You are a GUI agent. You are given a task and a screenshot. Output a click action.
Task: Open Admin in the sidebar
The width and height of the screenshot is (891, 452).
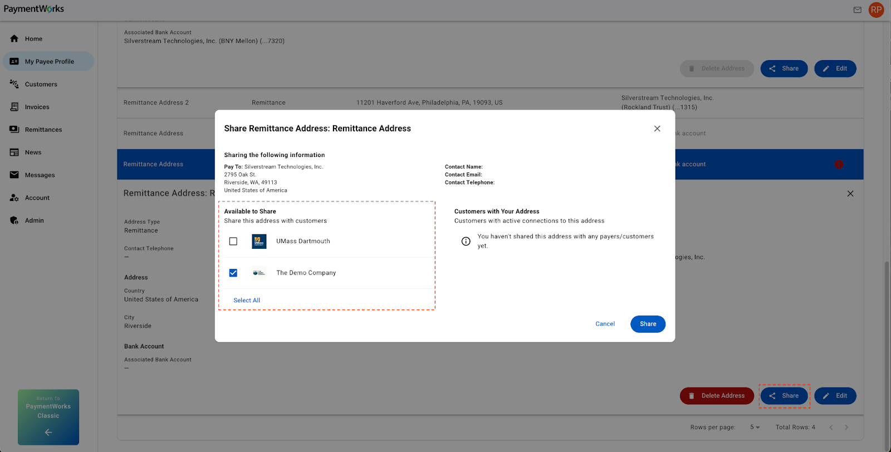click(x=48, y=220)
